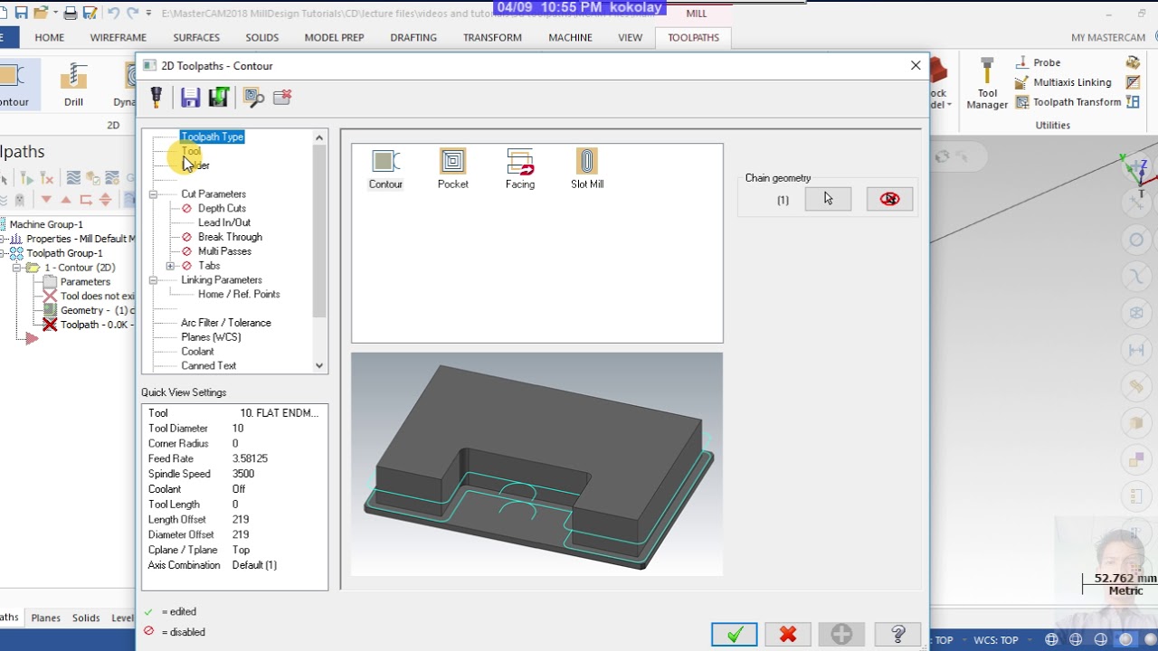Image resolution: width=1158 pixels, height=651 pixels.
Task: Switch to the WIREFRAME ribbon tab
Action: click(x=118, y=38)
